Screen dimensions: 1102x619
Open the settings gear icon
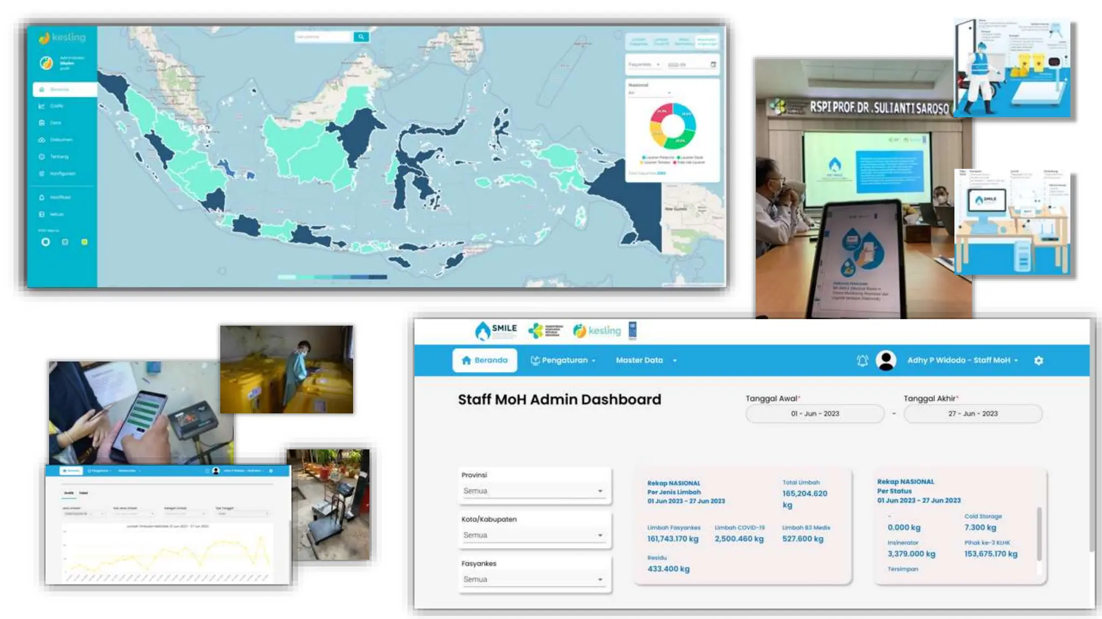click(x=1039, y=361)
